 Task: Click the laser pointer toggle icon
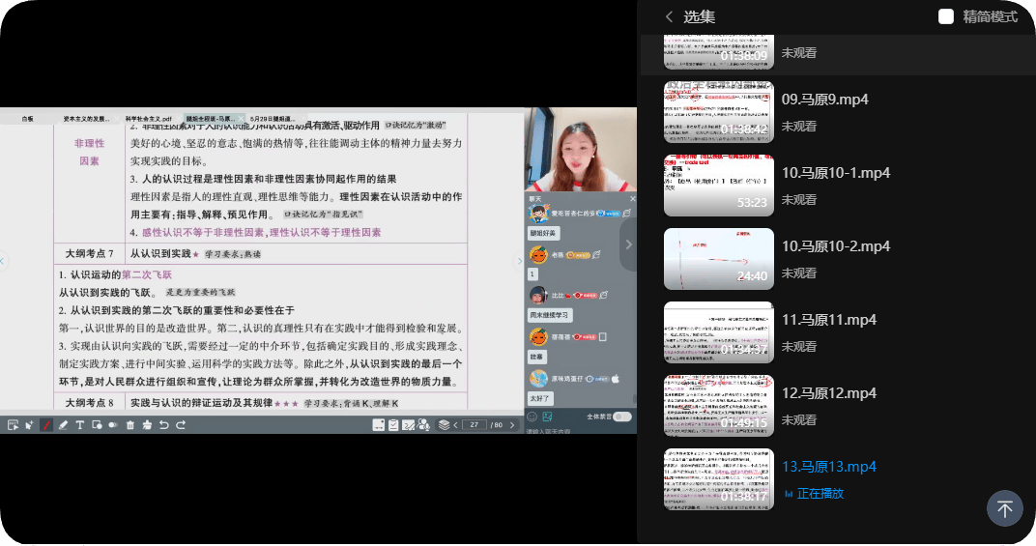click(x=113, y=425)
